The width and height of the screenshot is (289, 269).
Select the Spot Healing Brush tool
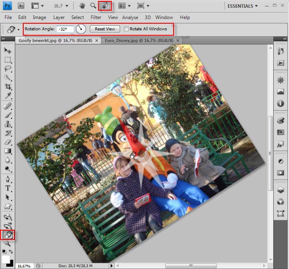[8, 106]
